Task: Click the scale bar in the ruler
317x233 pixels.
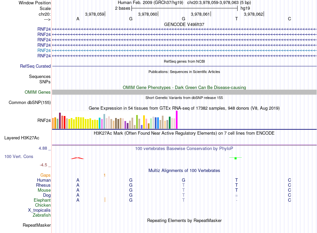Action: (185, 8)
